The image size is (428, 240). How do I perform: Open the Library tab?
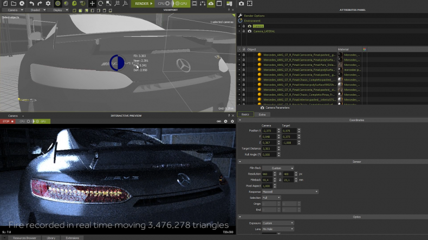pos(51,238)
